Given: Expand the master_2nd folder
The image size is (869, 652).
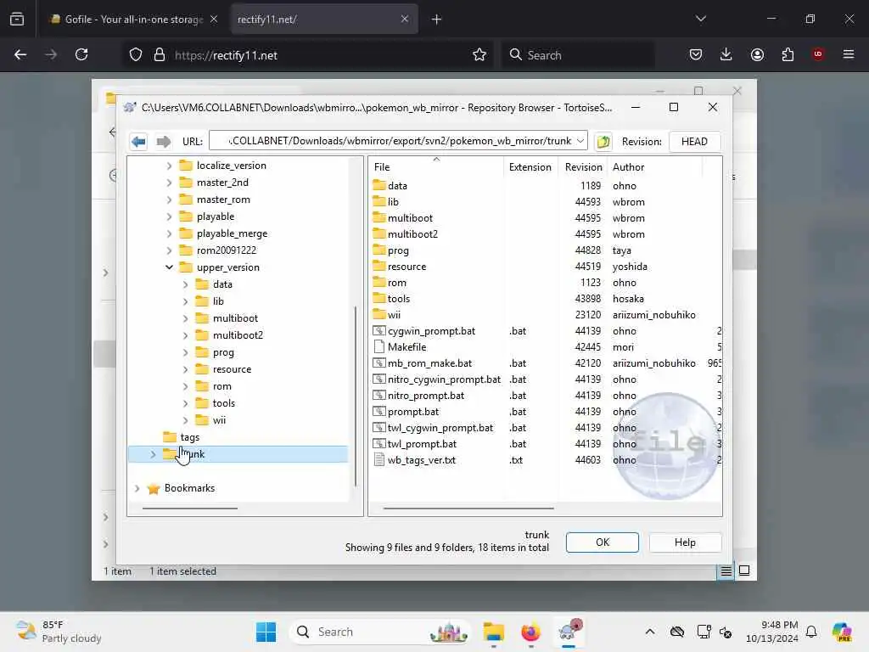Looking at the screenshot, I should 169,183.
